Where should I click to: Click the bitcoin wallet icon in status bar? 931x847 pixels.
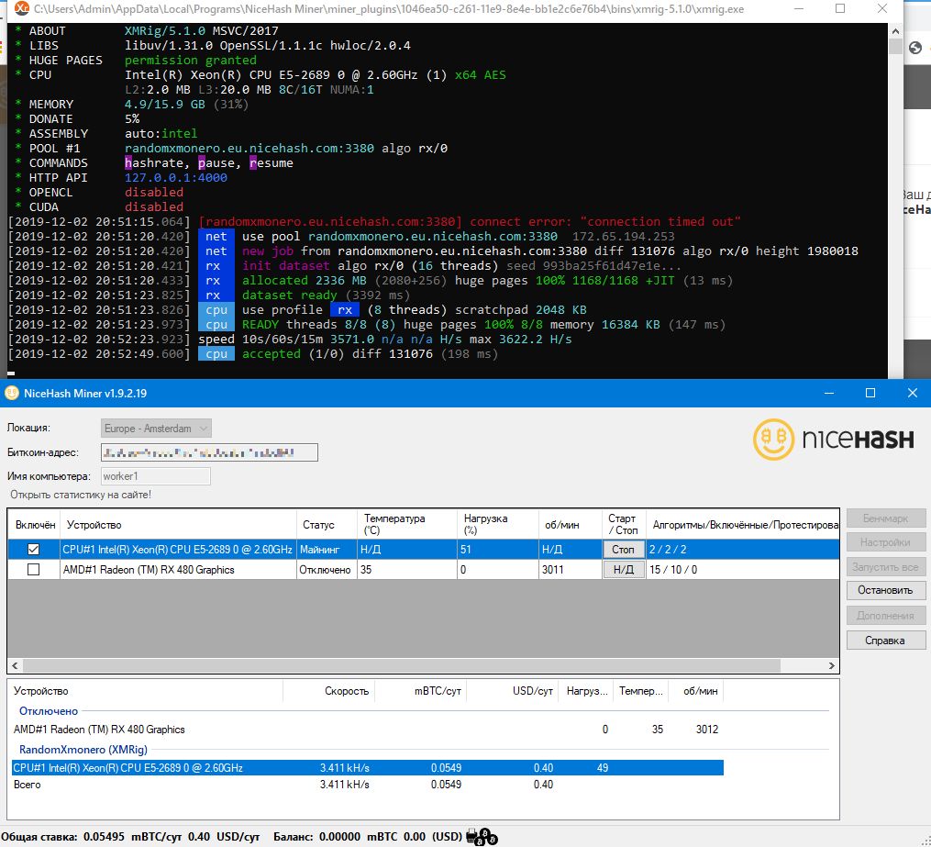(482, 836)
